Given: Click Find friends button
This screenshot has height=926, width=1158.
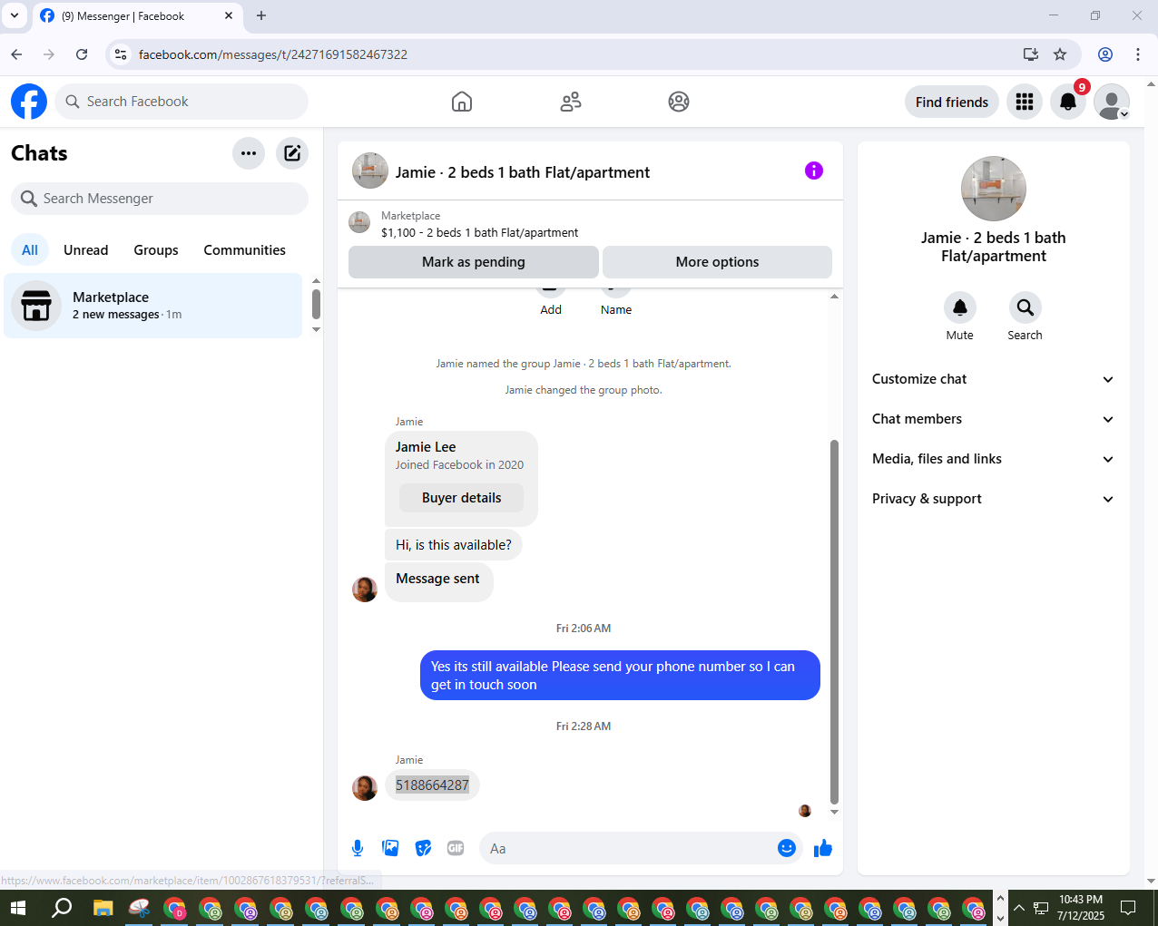Looking at the screenshot, I should (x=952, y=102).
